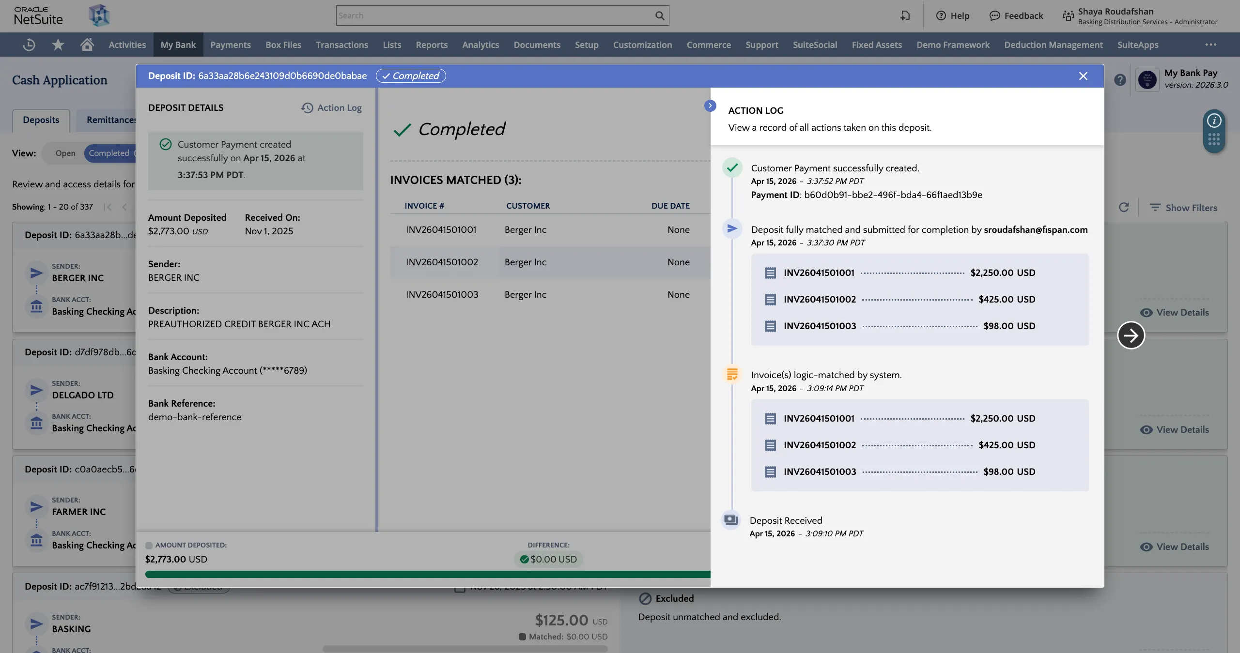Click the document icon beside INV26041501001 under logic-matched
This screenshot has width=1240, height=653.
(770, 418)
